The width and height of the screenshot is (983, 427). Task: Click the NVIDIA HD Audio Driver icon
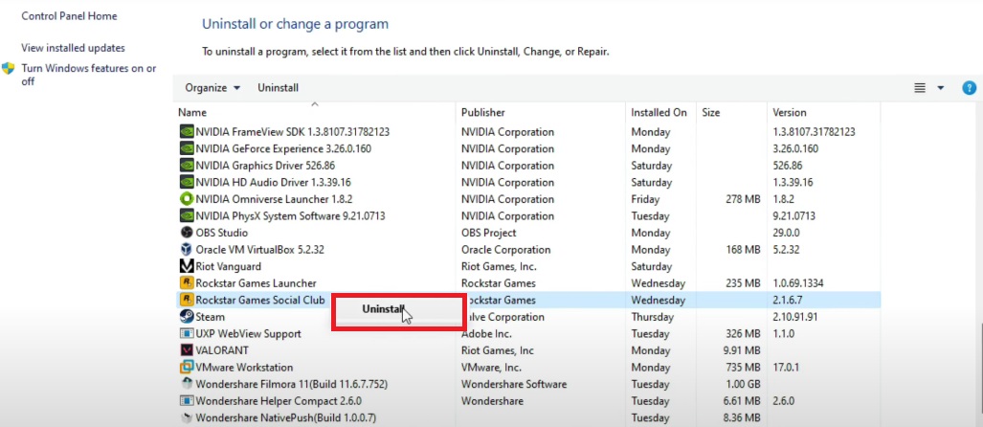tap(187, 183)
